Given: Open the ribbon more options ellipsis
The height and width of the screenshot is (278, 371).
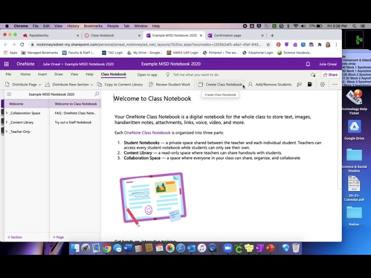Looking at the screenshot, I should pyautogui.click(x=335, y=85).
